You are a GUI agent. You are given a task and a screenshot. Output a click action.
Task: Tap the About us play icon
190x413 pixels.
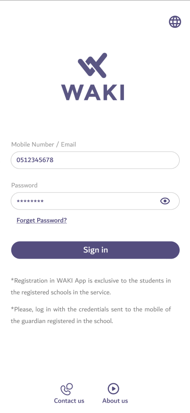tap(114, 389)
